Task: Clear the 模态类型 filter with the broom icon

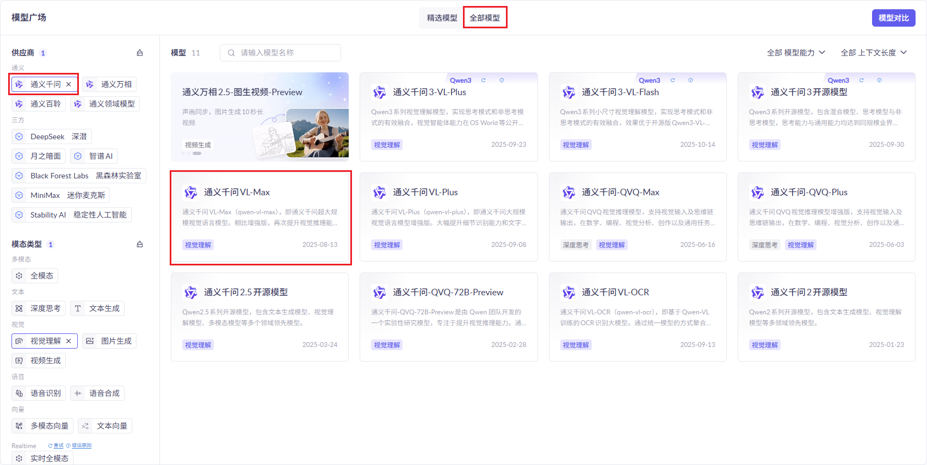Action: pyautogui.click(x=140, y=244)
